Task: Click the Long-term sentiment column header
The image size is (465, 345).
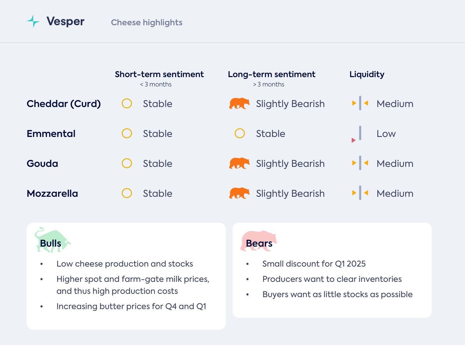Action: click(x=271, y=74)
